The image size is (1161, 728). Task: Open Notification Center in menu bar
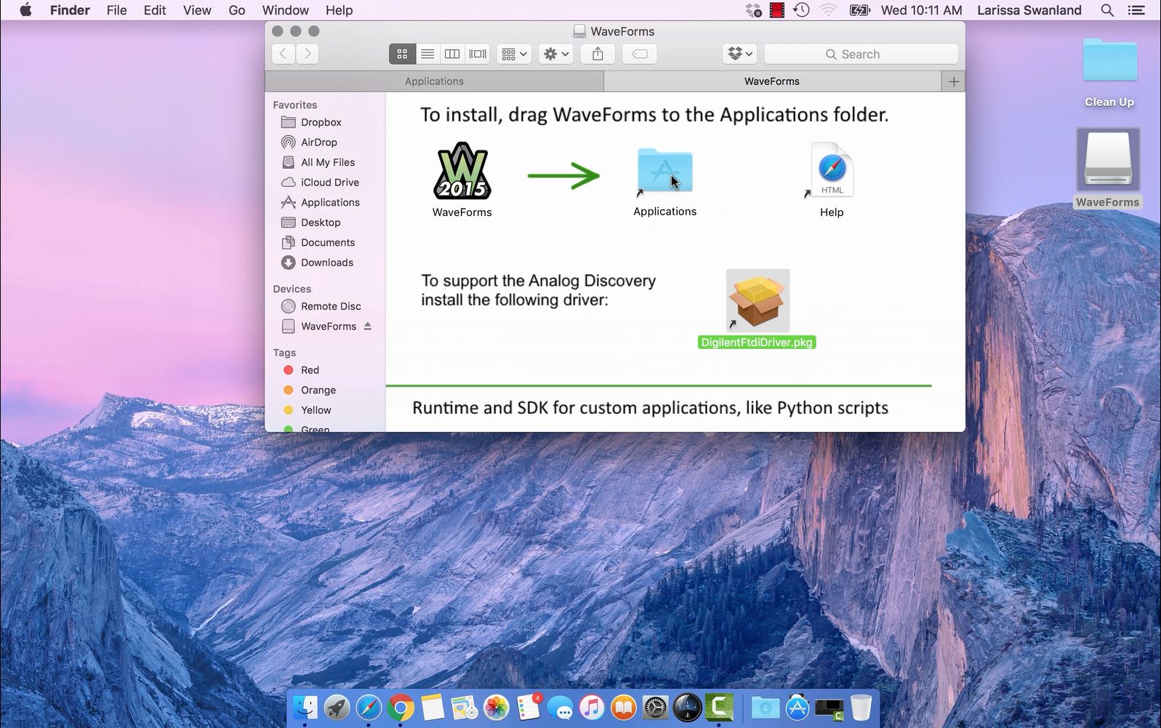[1136, 10]
